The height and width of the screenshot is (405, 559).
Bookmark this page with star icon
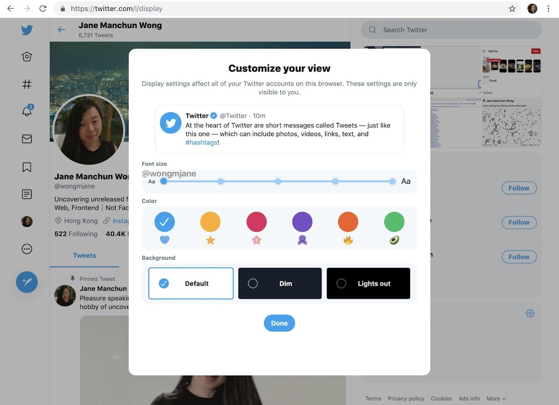512,8
